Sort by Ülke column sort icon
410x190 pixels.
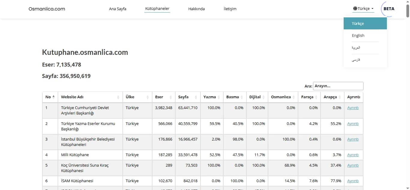point(148,97)
